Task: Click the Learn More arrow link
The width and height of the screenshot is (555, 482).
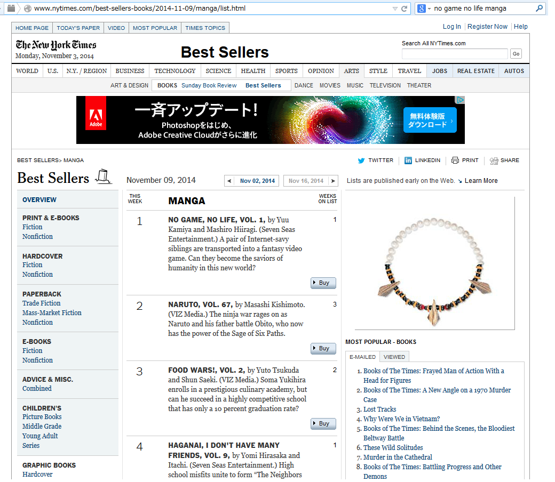Action: pyautogui.click(x=481, y=181)
